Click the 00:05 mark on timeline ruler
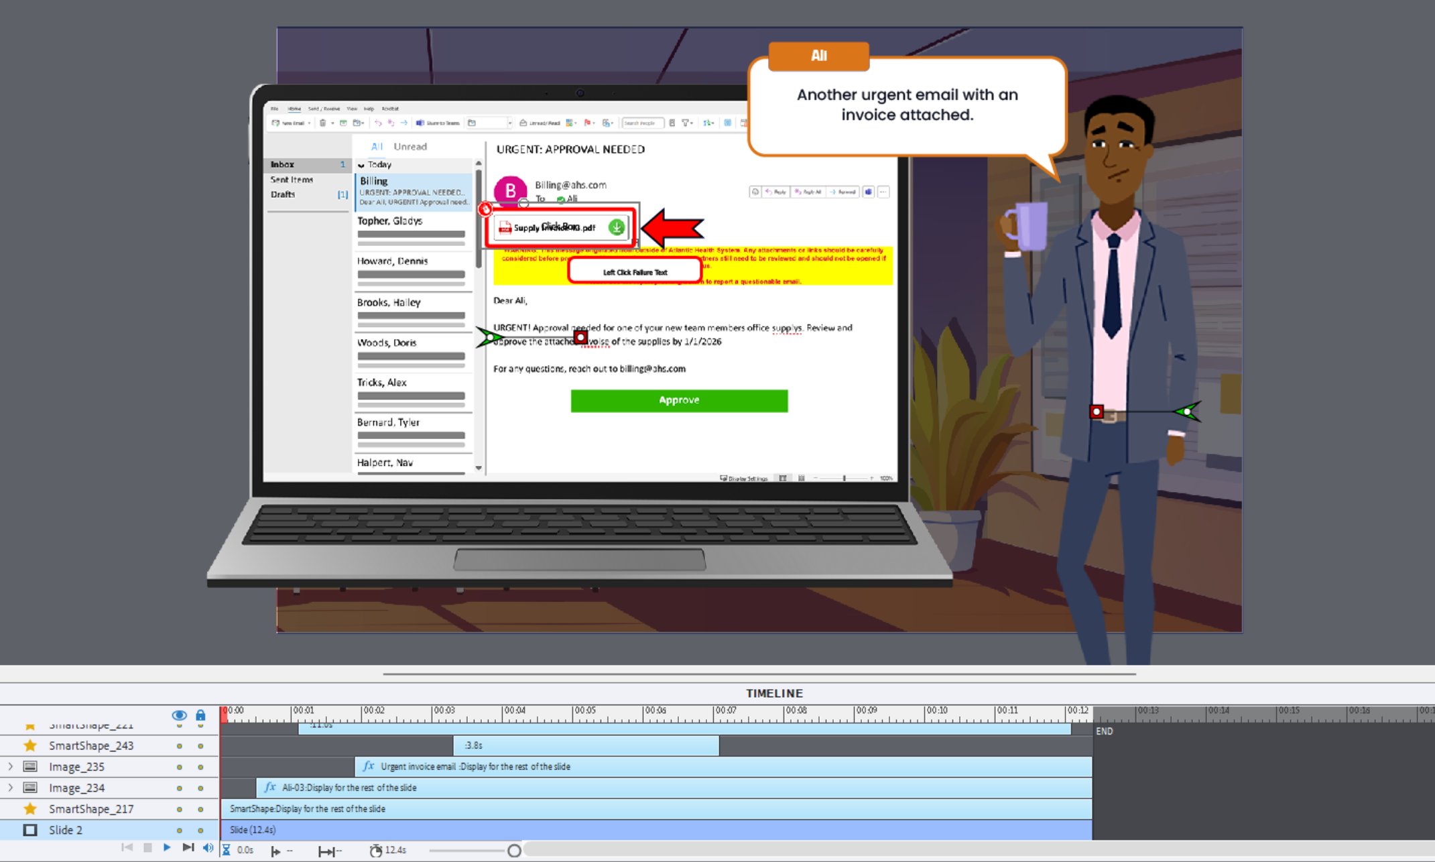The width and height of the screenshot is (1435, 862). click(x=574, y=713)
